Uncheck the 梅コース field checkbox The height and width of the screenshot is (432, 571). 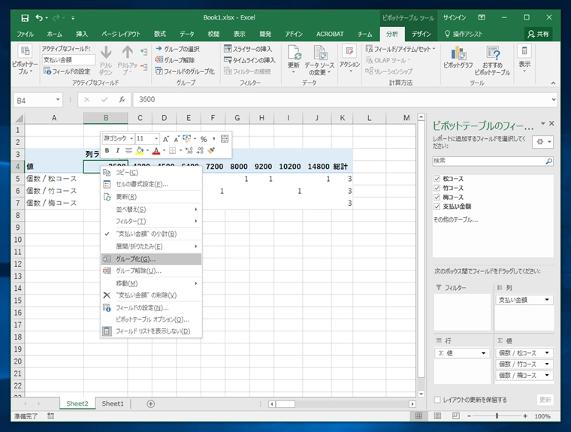click(437, 197)
